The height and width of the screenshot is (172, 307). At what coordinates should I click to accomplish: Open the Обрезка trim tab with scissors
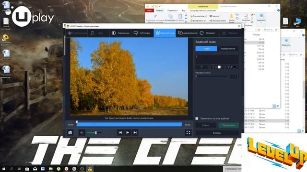point(230,33)
